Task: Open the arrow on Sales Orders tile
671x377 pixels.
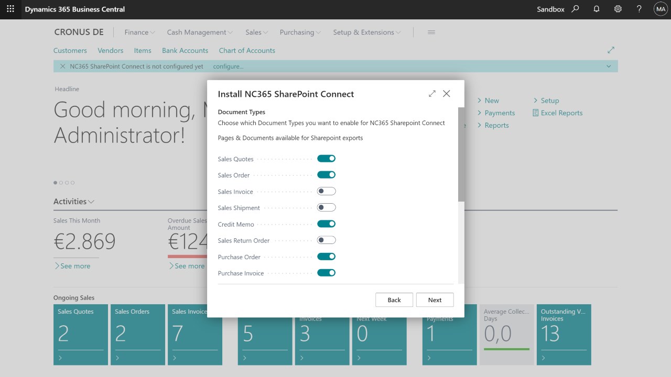Action: [117, 358]
